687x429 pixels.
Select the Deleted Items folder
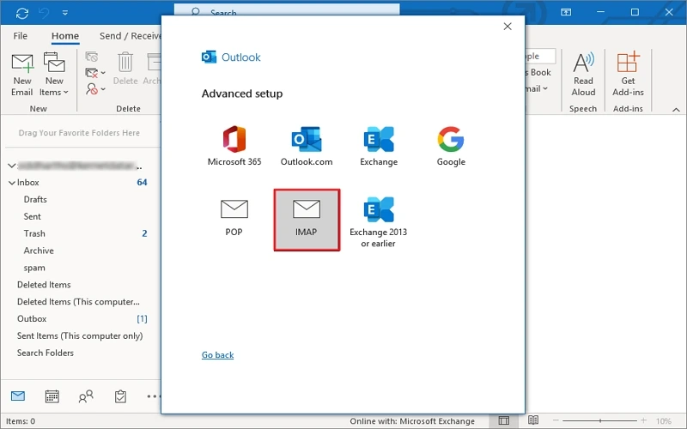[44, 285]
